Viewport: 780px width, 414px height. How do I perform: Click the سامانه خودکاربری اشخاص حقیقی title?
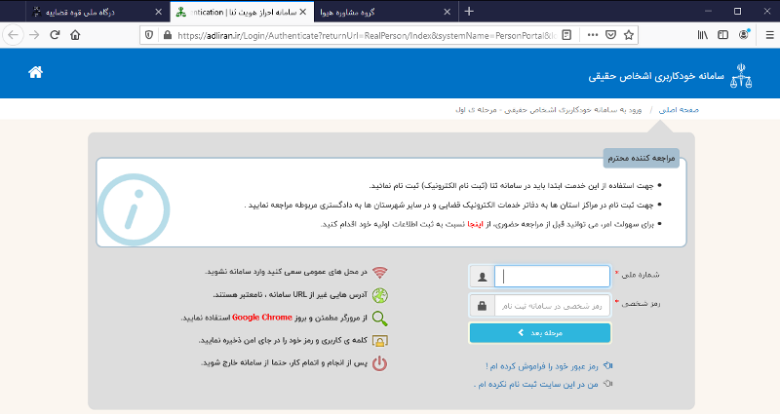(656, 76)
